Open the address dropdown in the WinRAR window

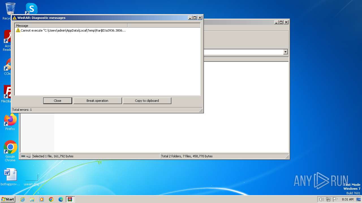(x=285, y=52)
